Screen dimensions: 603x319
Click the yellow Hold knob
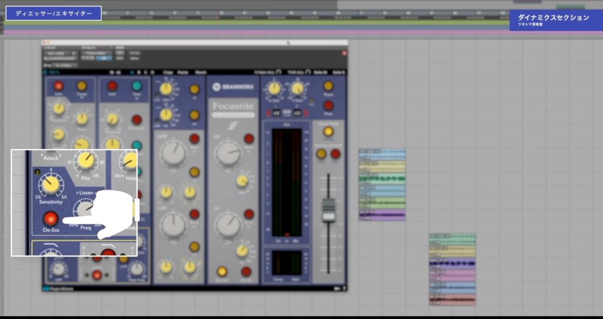pyautogui.click(x=130, y=160)
